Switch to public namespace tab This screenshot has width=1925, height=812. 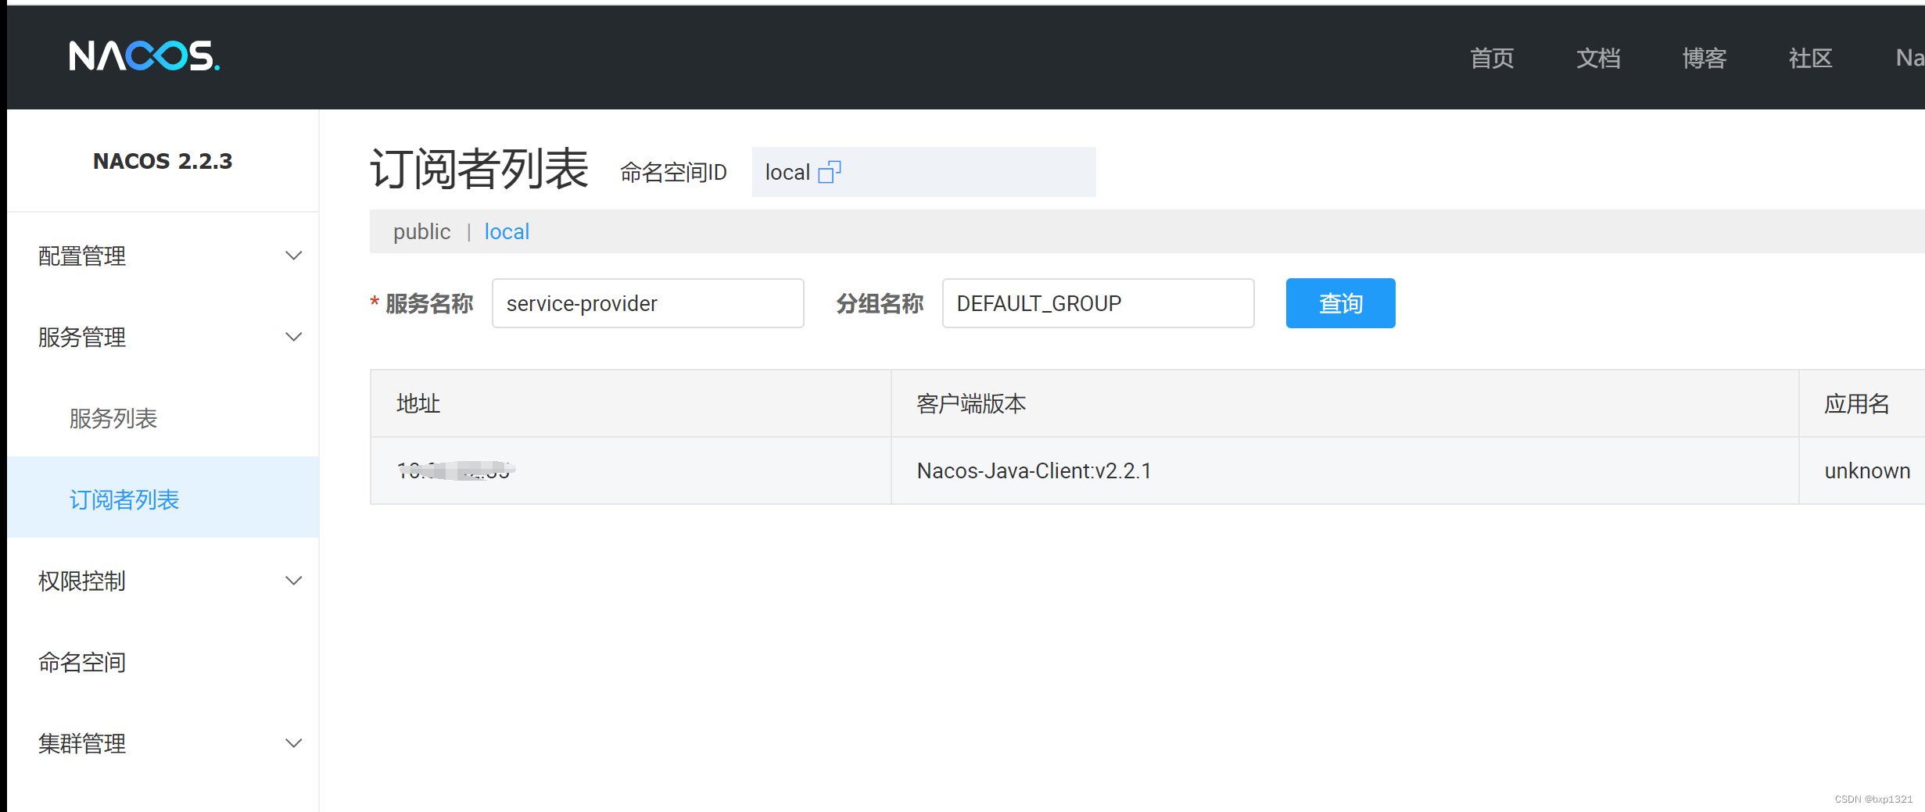[x=421, y=231]
